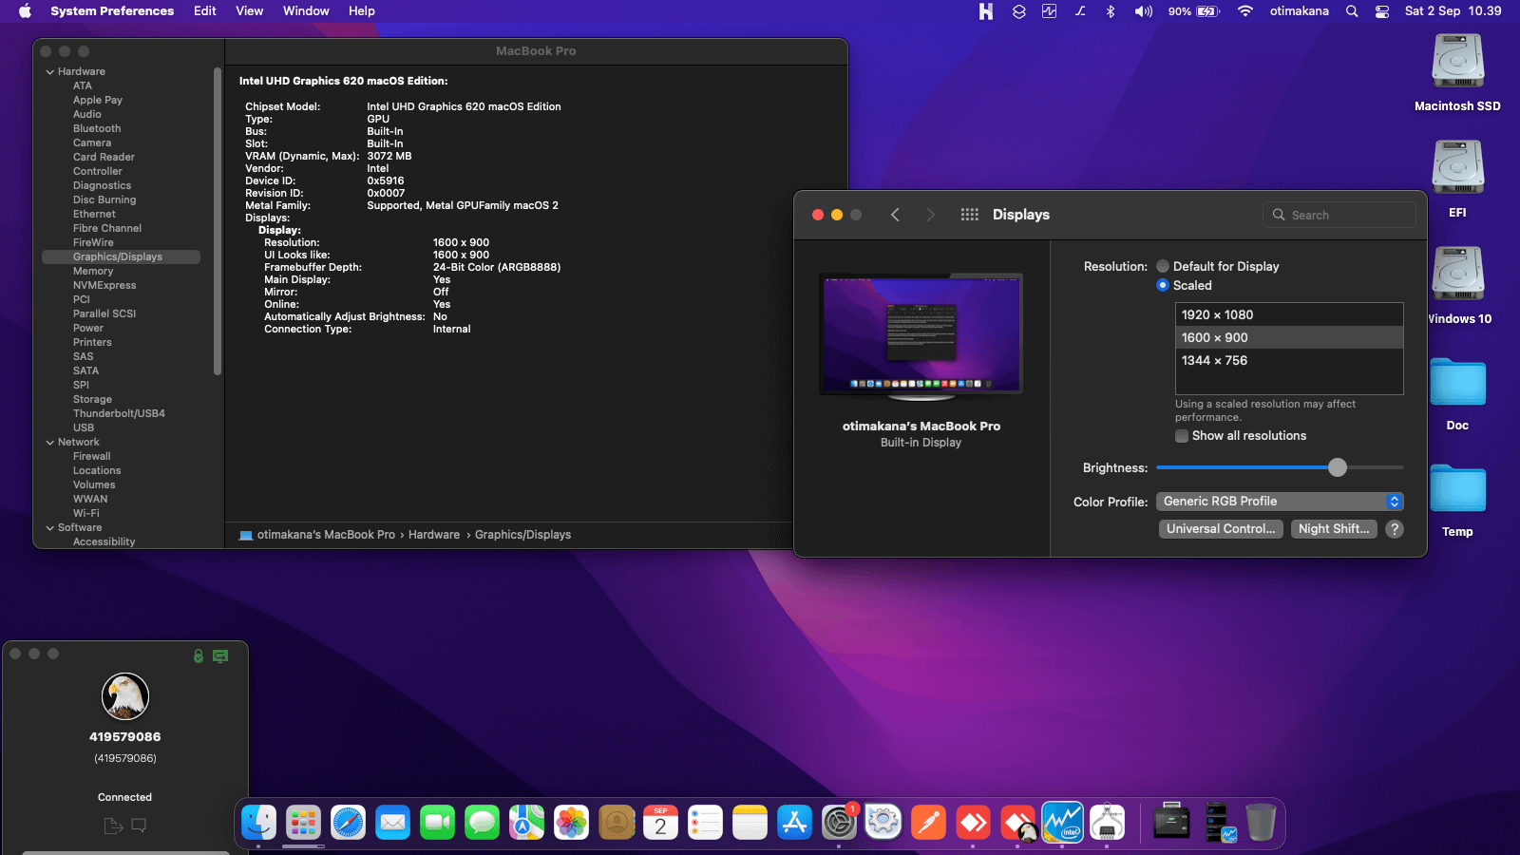1520x855 pixels.
Task: Select 1344 × 756 resolution
Action: [1289, 361]
